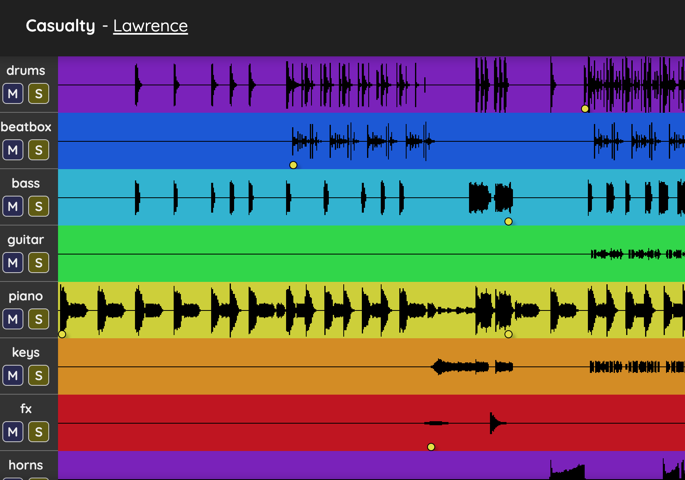Screen dimensions: 685x480
Task: Select the yellow marker on beatbox track
Action: 293,165
